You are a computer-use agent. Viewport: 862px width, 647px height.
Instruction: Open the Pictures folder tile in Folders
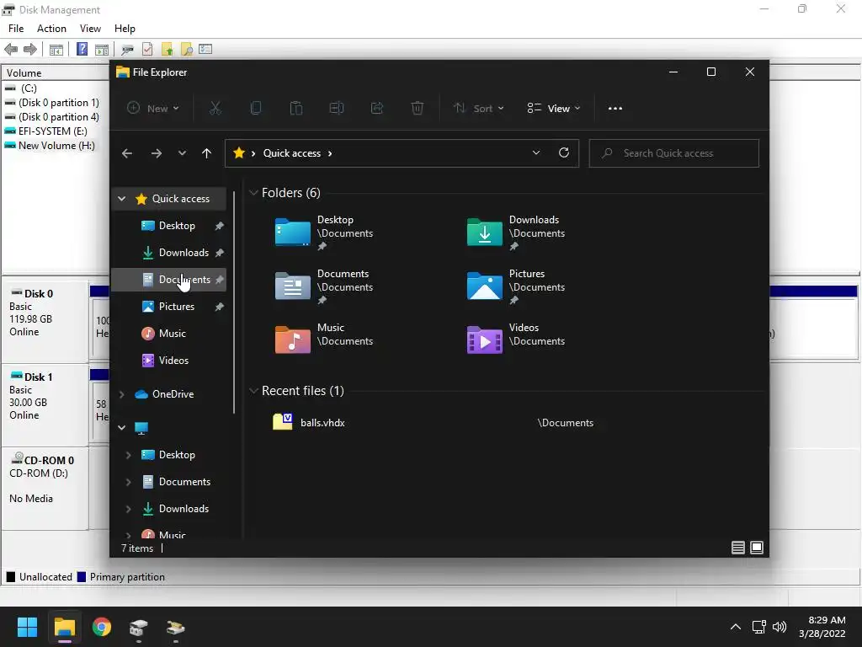pyautogui.click(x=516, y=286)
